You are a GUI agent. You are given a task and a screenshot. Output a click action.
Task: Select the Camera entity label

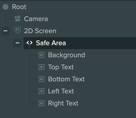pos(36,19)
